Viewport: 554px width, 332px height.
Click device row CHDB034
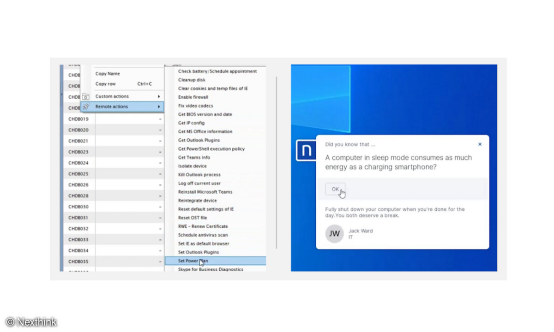pyautogui.click(x=113, y=251)
